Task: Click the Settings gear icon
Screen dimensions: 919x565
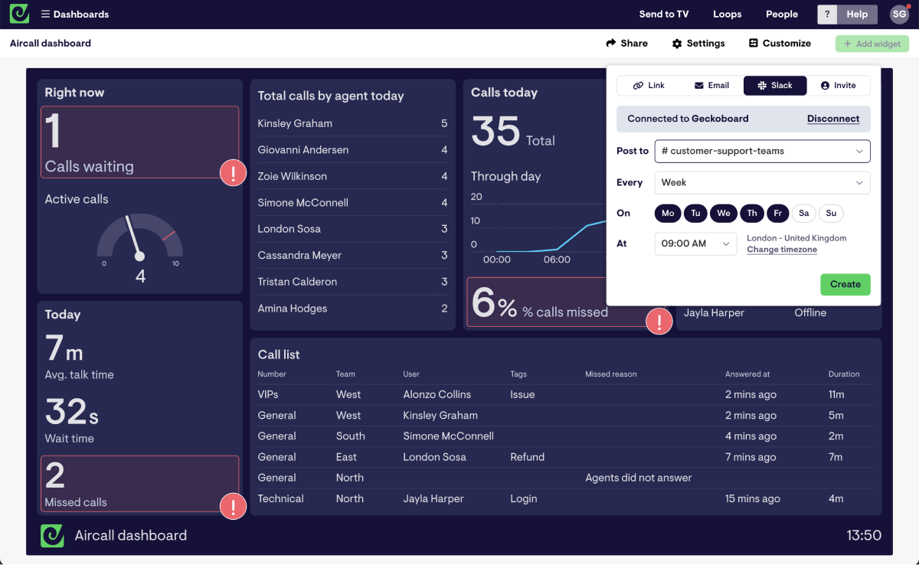Action: tap(677, 44)
